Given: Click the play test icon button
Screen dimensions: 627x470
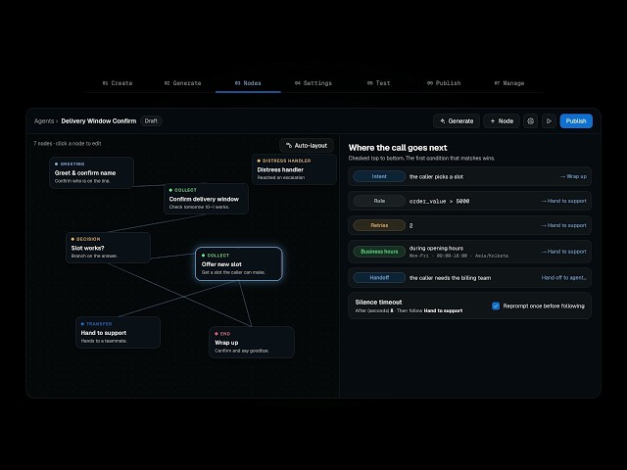Looking at the screenshot, I should pyautogui.click(x=549, y=121).
